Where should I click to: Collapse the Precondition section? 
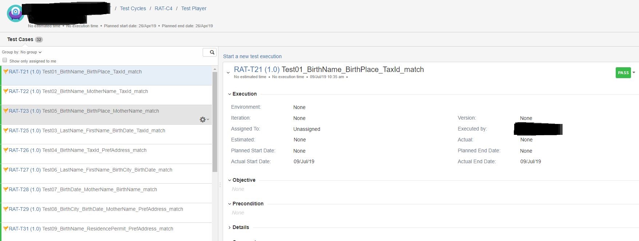point(230,204)
